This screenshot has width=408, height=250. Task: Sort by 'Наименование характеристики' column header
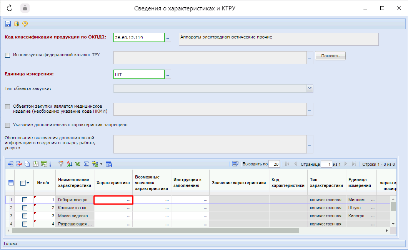click(x=75, y=183)
